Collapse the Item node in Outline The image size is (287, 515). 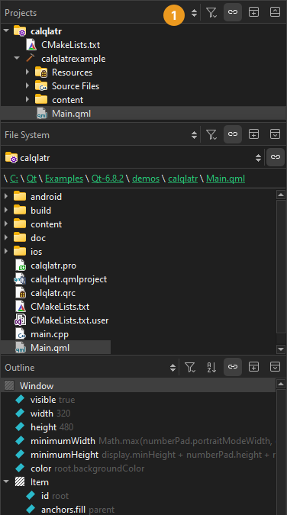(x=6, y=482)
